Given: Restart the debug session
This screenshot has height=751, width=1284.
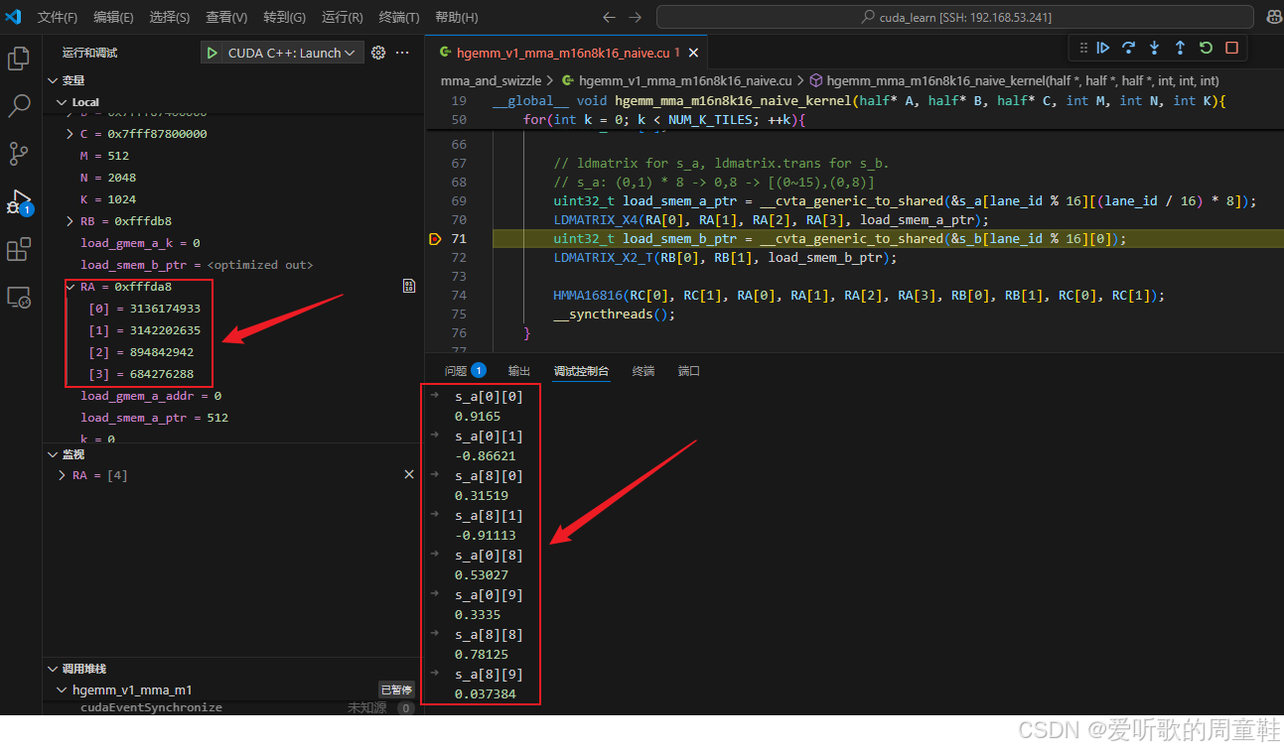Looking at the screenshot, I should (1206, 48).
